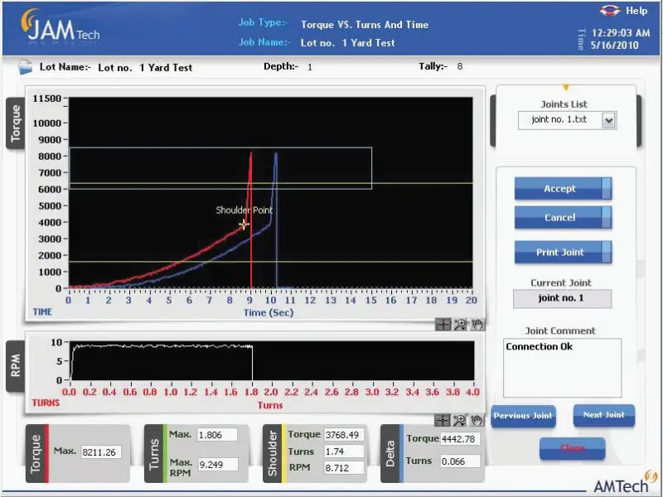The height and width of the screenshot is (497, 663).
Task: Go back to the Previous Joint
Action: click(x=522, y=416)
